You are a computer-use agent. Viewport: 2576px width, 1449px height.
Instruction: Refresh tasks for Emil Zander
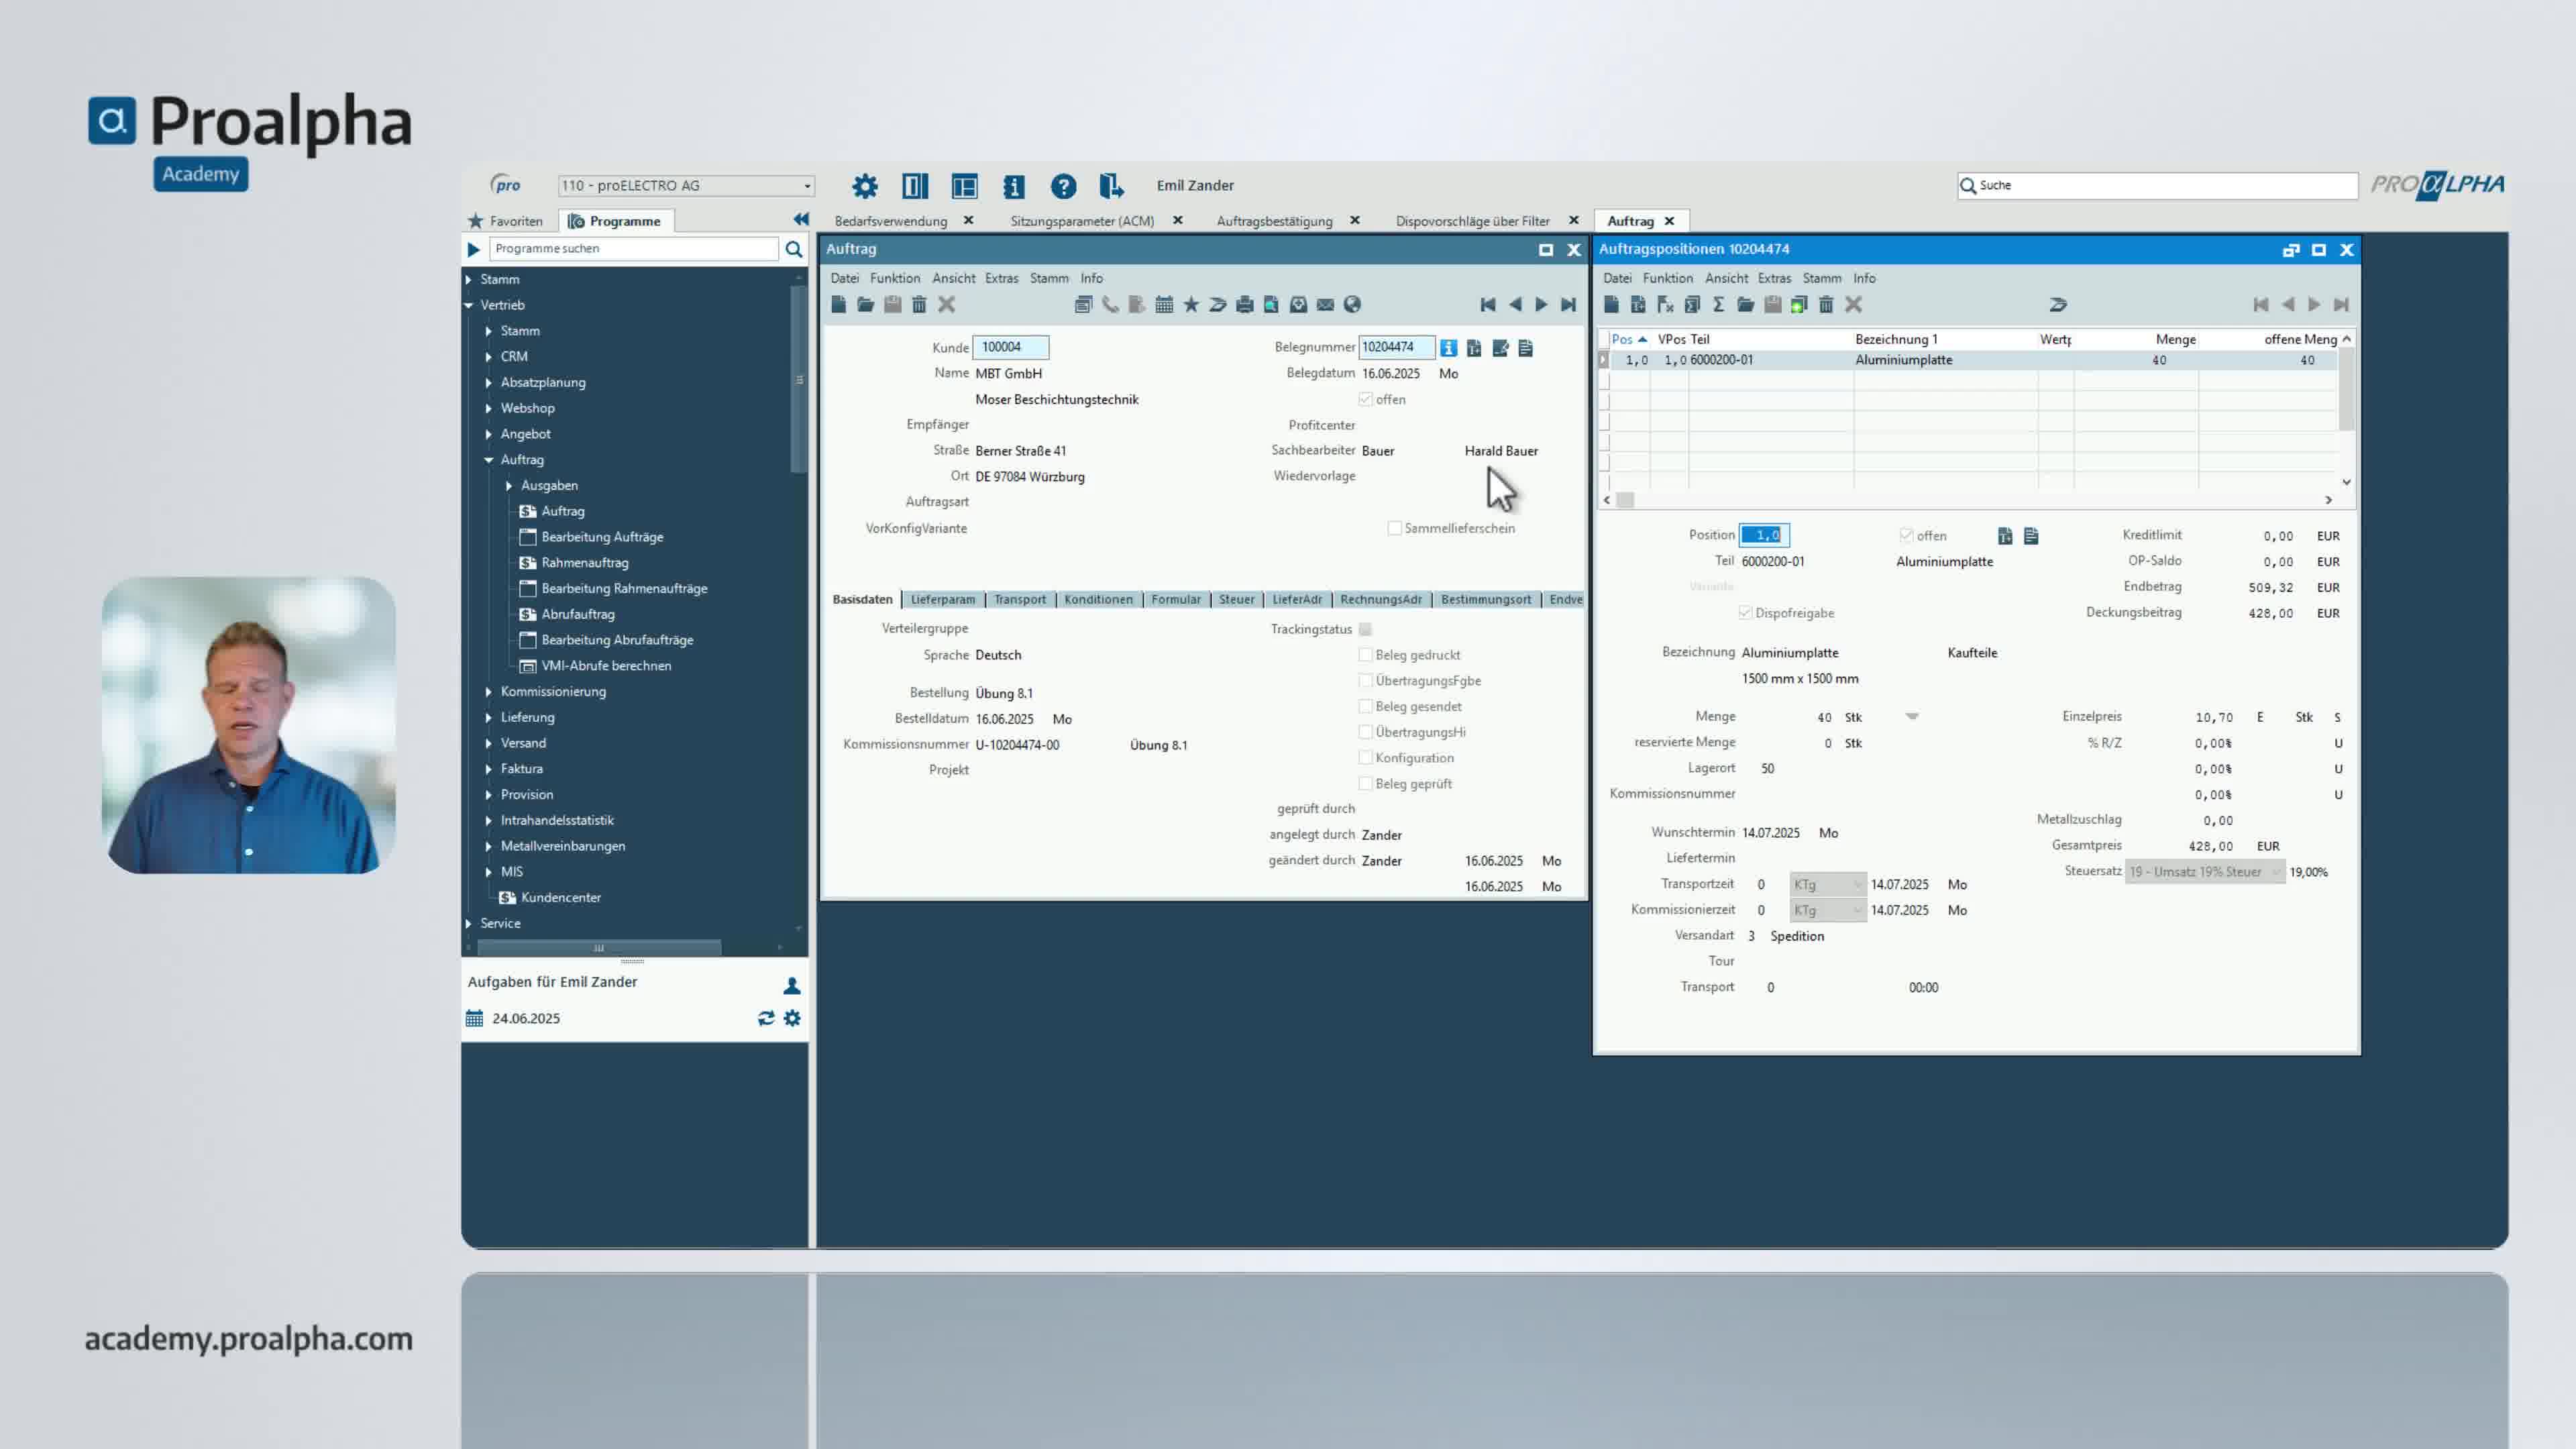pyautogui.click(x=766, y=1018)
